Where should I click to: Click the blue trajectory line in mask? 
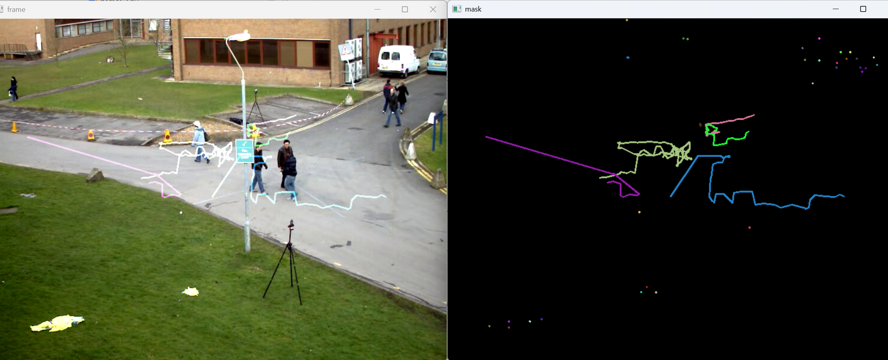click(774, 205)
